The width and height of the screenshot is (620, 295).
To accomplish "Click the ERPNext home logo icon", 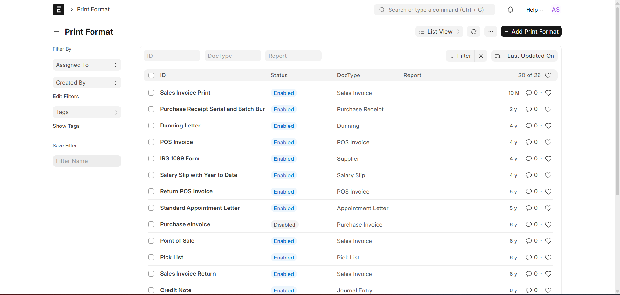I will [x=59, y=10].
